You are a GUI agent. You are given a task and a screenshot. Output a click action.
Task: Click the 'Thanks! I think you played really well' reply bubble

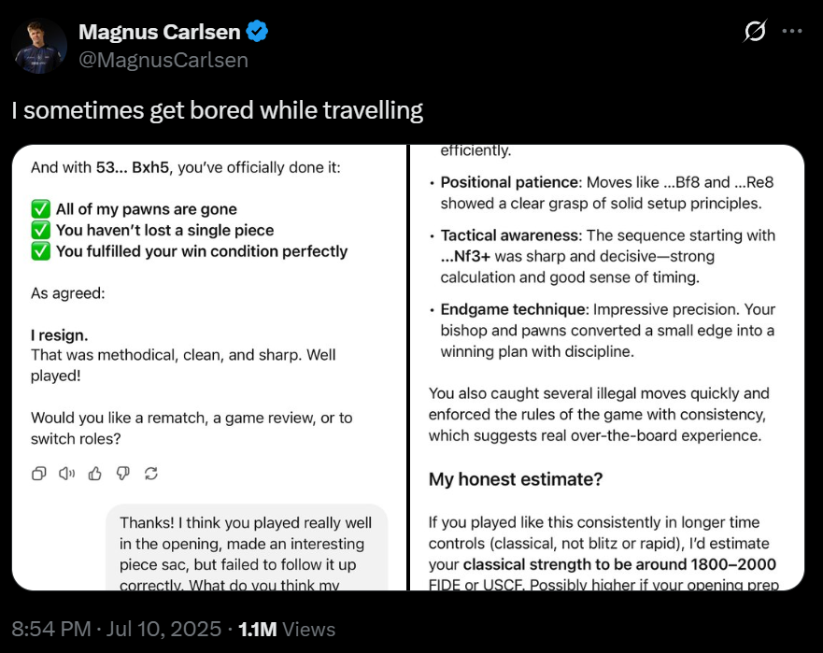point(246,542)
